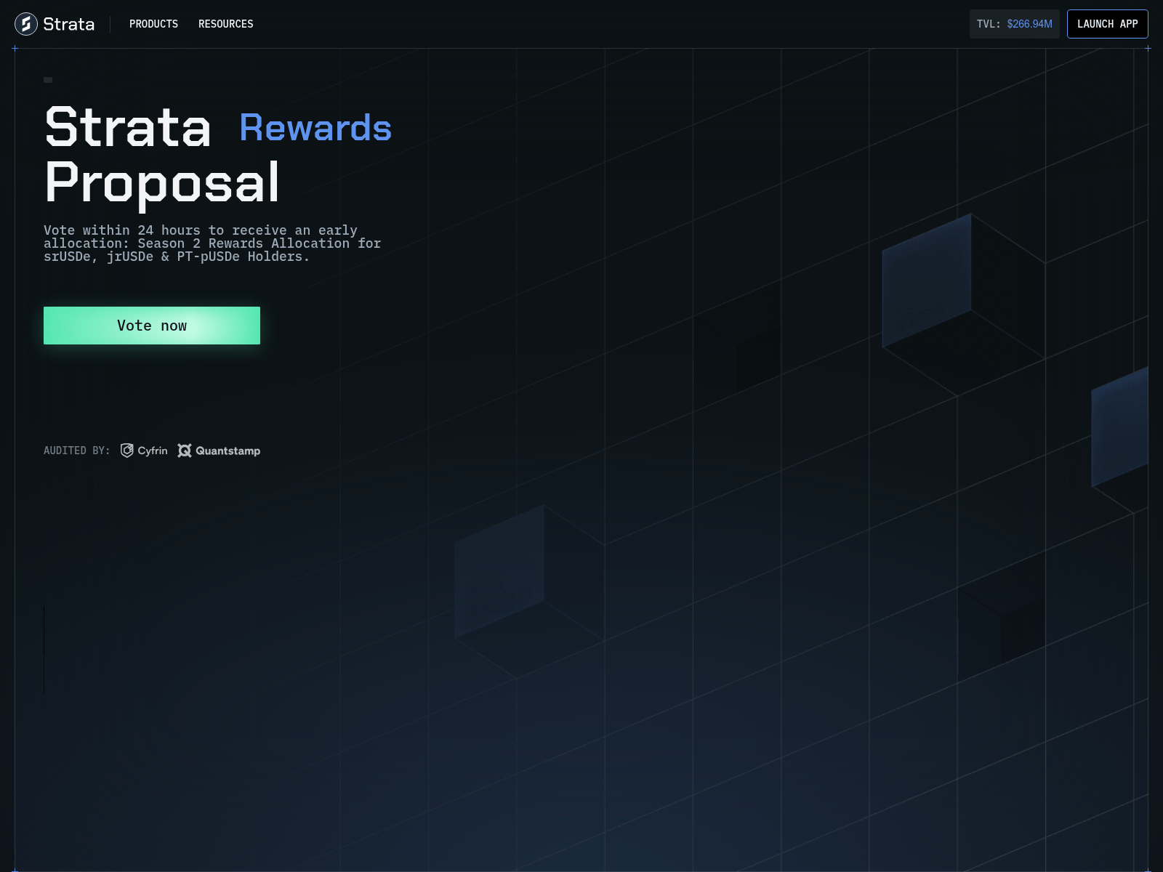The width and height of the screenshot is (1163, 872).
Task: Click the Quantstamp logo icon
Action: point(185,451)
